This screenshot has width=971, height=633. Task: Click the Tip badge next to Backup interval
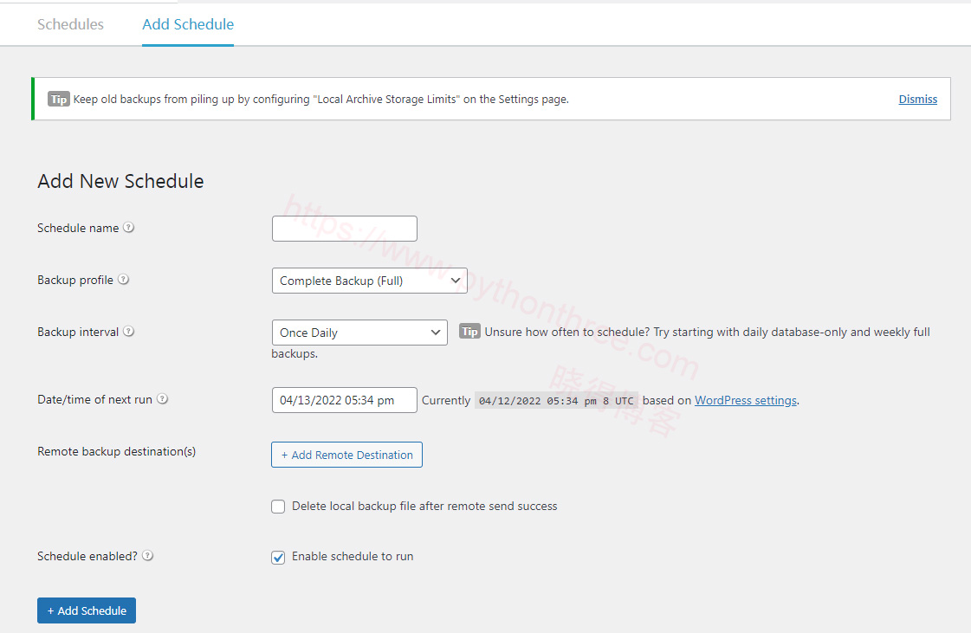tap(469, 332)
